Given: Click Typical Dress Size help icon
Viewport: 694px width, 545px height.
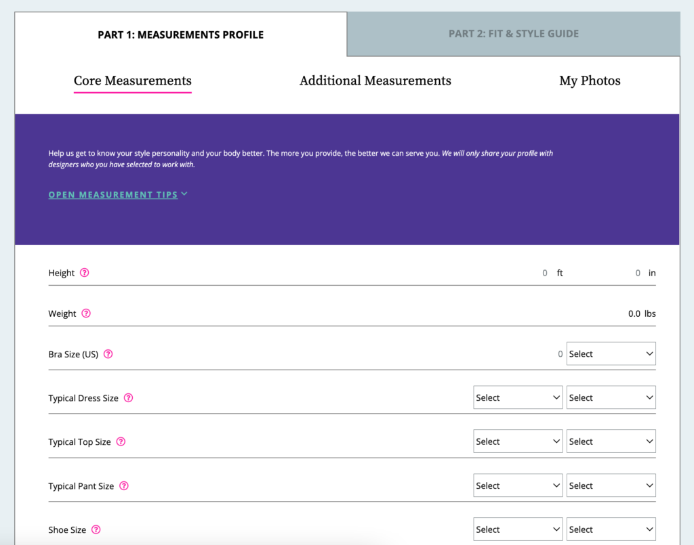Looking at the screenshot, I should [x=128, y=398].
